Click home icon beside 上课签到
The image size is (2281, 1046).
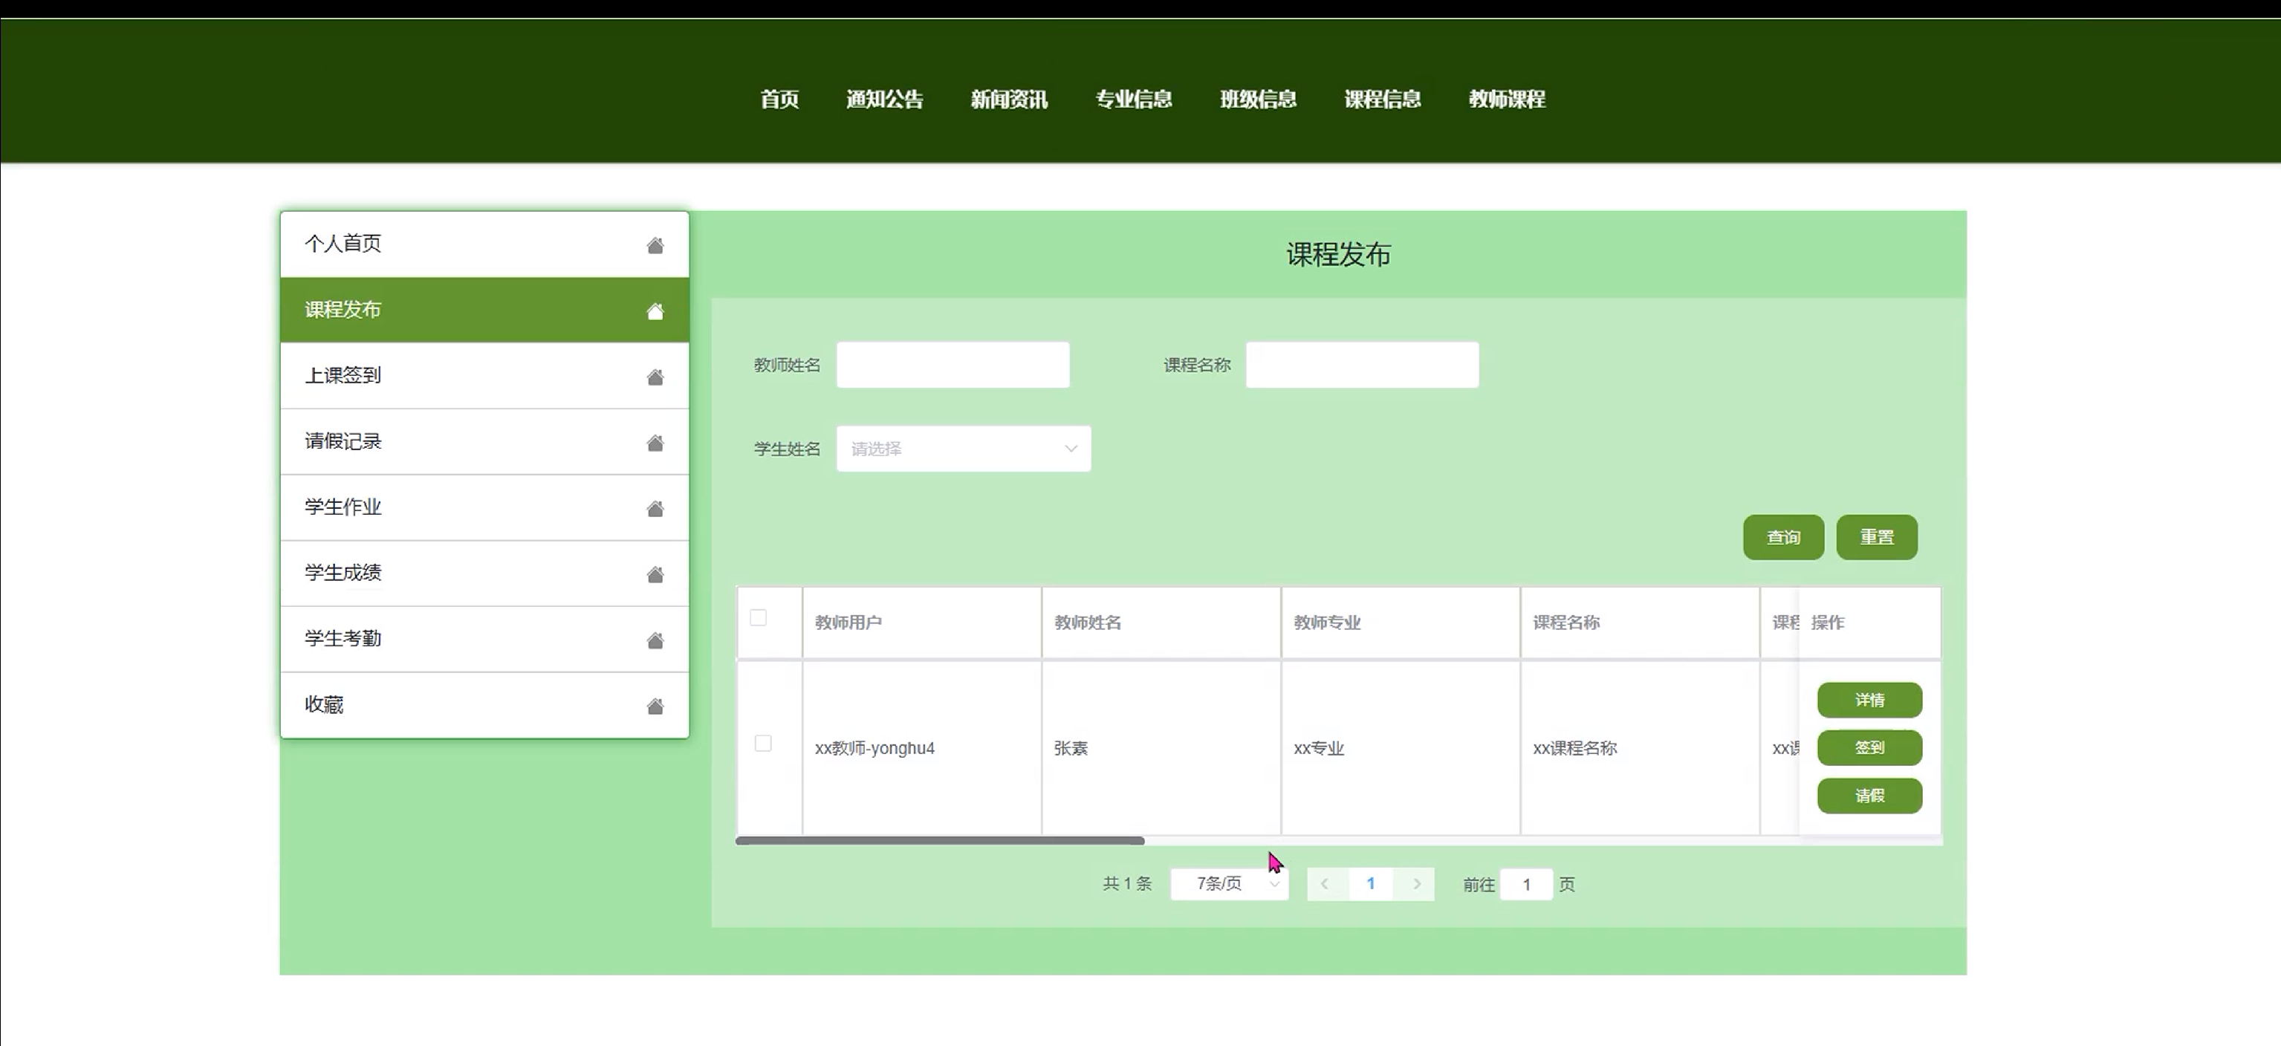(655, 377)
